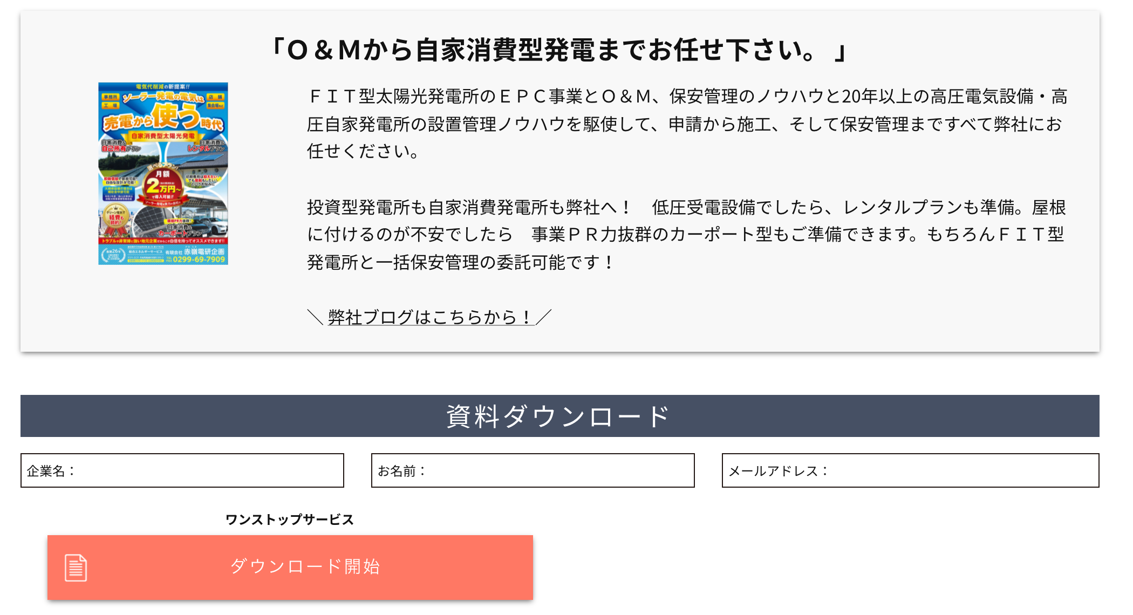
Task: Click the ＦＩＴ型太陽光発電所 first paragraph text
Action: (x=687, y=124)
